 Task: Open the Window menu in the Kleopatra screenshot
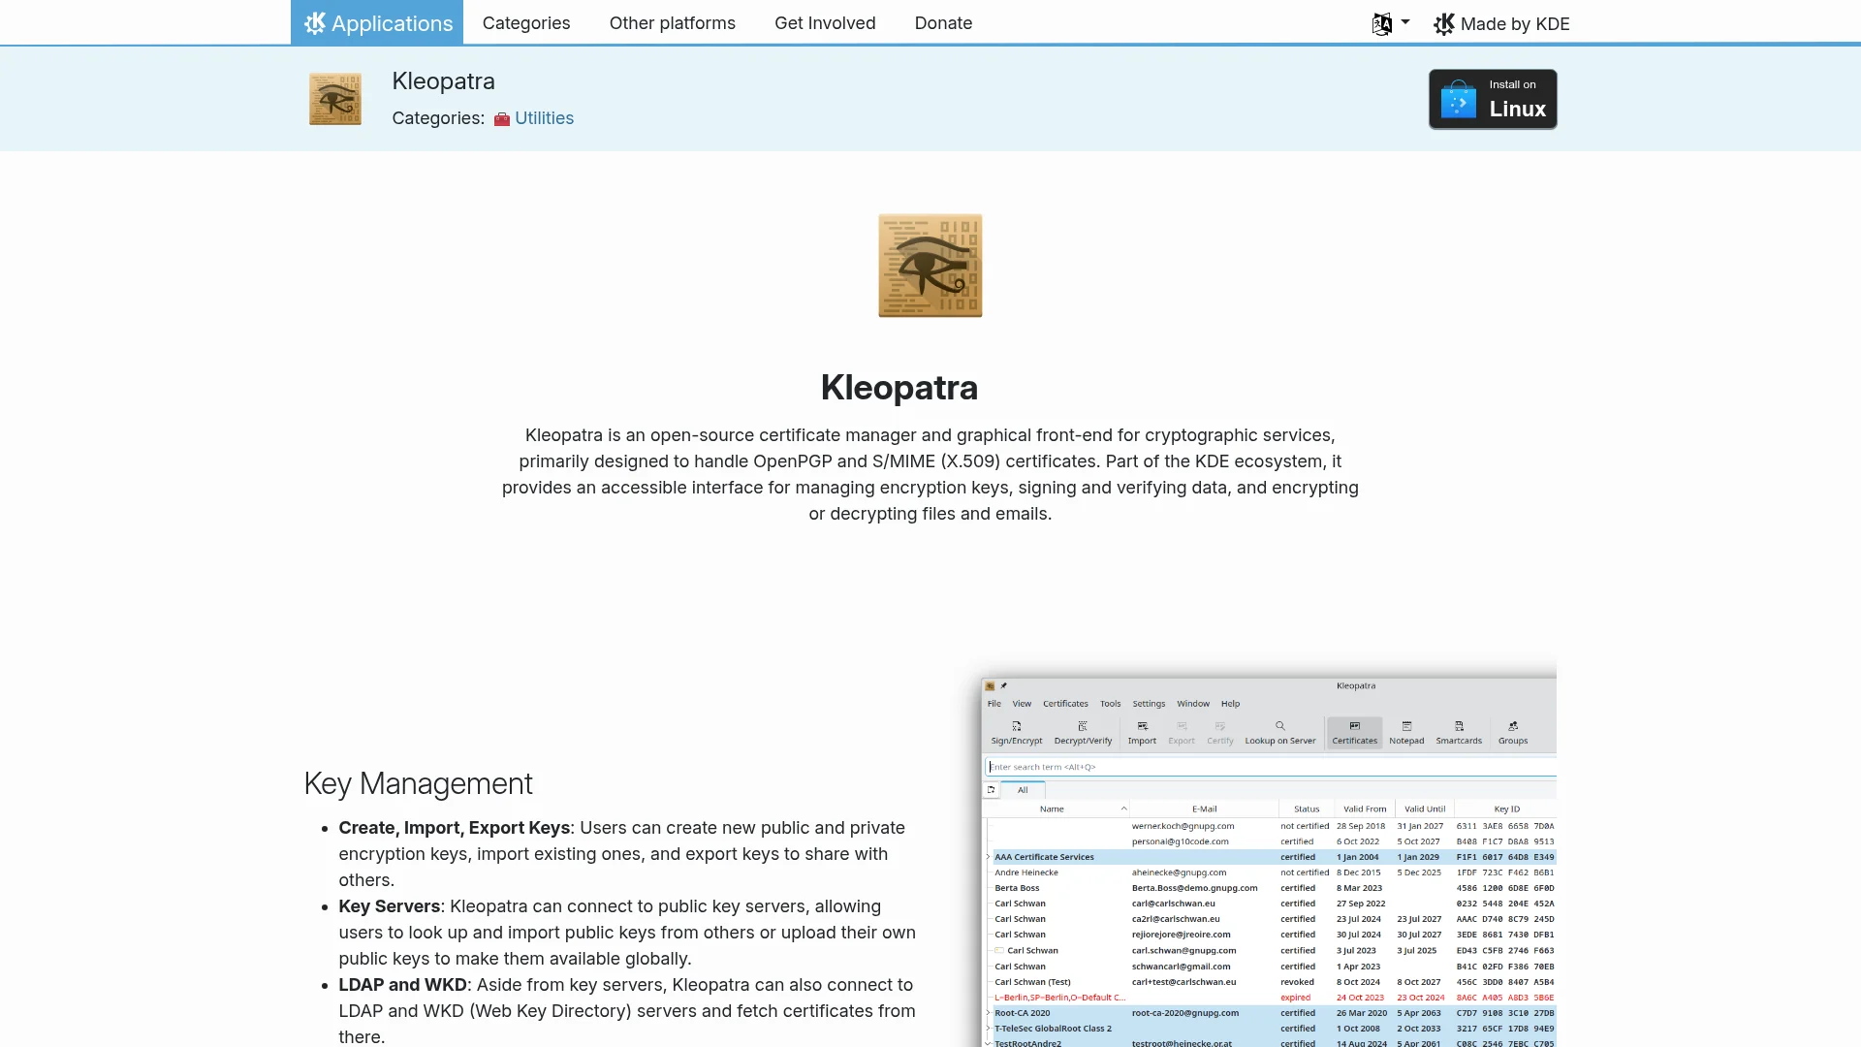coord(1193,704)
